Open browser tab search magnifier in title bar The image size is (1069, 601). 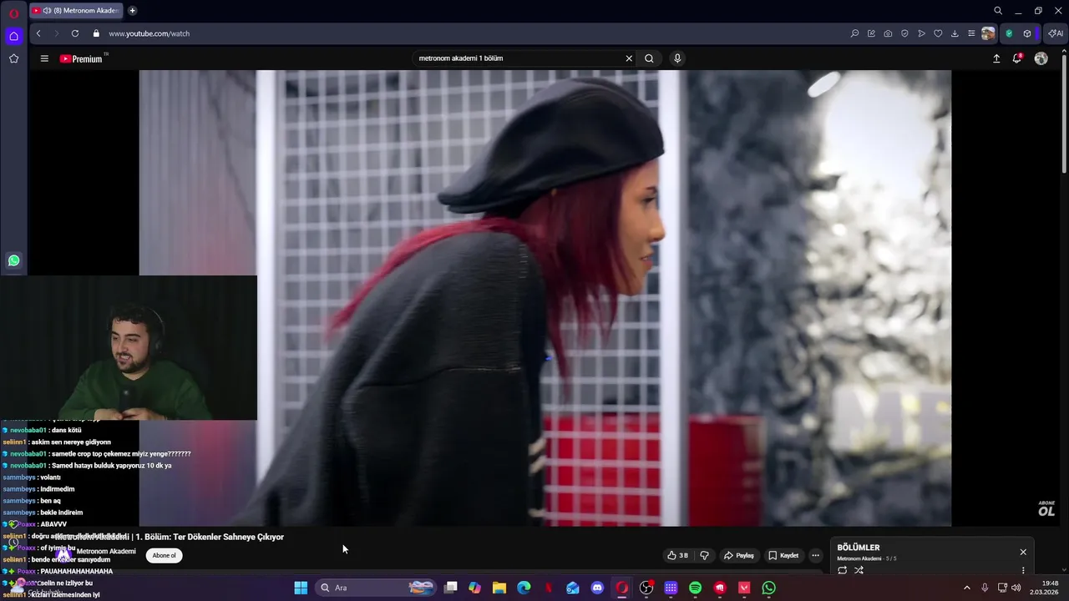998,11
